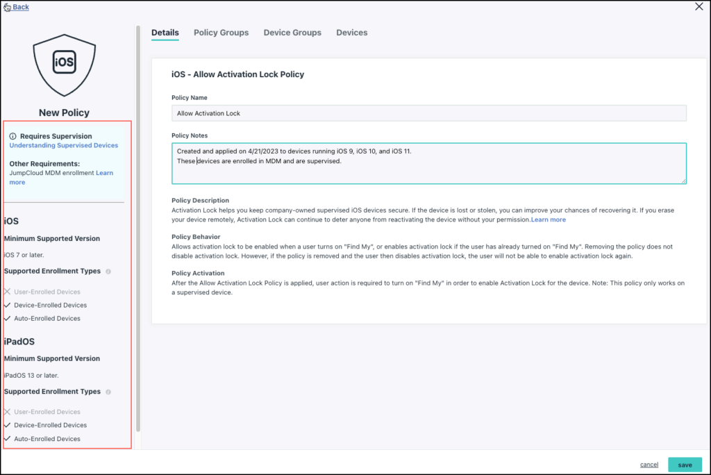The width and height of the screenshot is (711, 475).
Task: Save the Allow Activation Lock policy
Action: coord(685,464)
